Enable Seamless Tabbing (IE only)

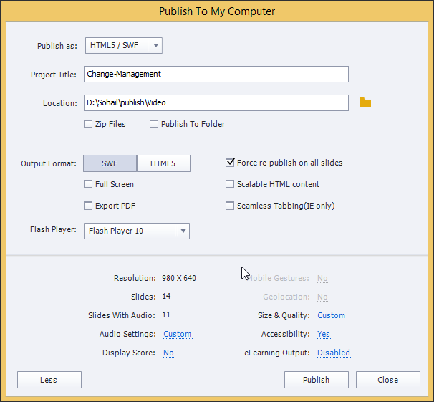230,206
